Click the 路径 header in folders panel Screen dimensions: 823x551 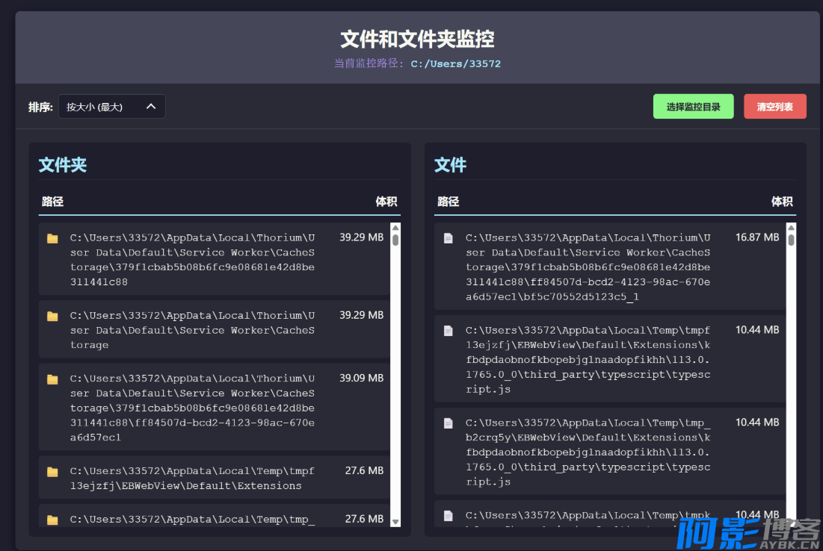(x=53, y=202)
